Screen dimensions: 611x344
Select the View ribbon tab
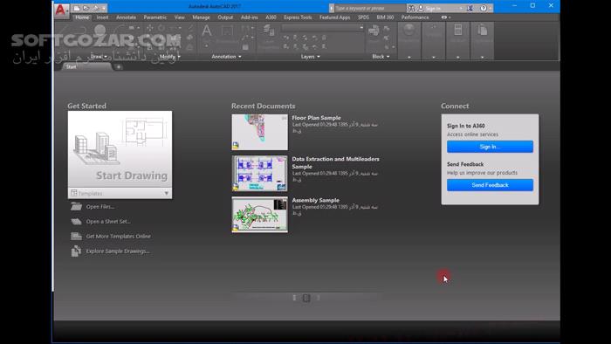tap(179, 17)
